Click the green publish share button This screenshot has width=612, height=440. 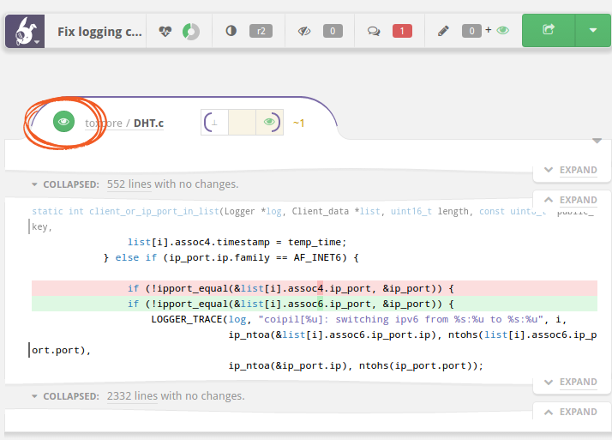tap(549, 31)
